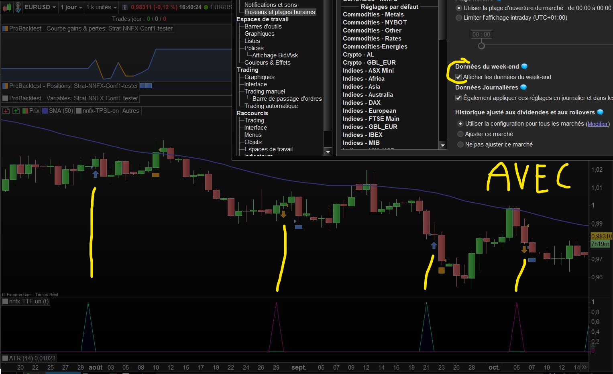Select Indices - IBEX in market list
This screenshot has width=613, height=374.
(363, 135)
